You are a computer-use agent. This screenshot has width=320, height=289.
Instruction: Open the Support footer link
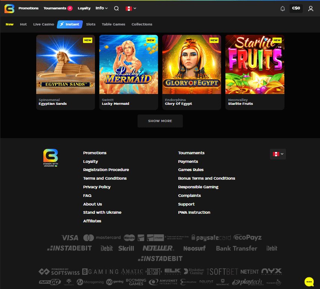pyautogui.click(x=186, y=204)
